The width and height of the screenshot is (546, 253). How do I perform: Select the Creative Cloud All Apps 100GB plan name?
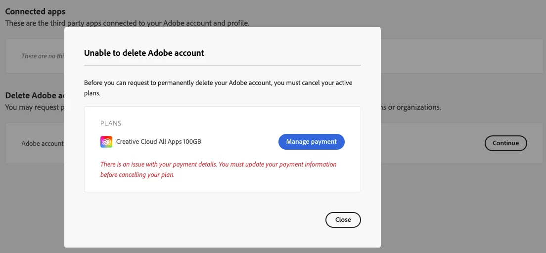click(x=158, y=142)
